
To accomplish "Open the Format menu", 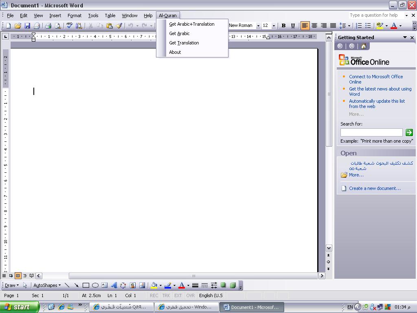I will 75,15.
